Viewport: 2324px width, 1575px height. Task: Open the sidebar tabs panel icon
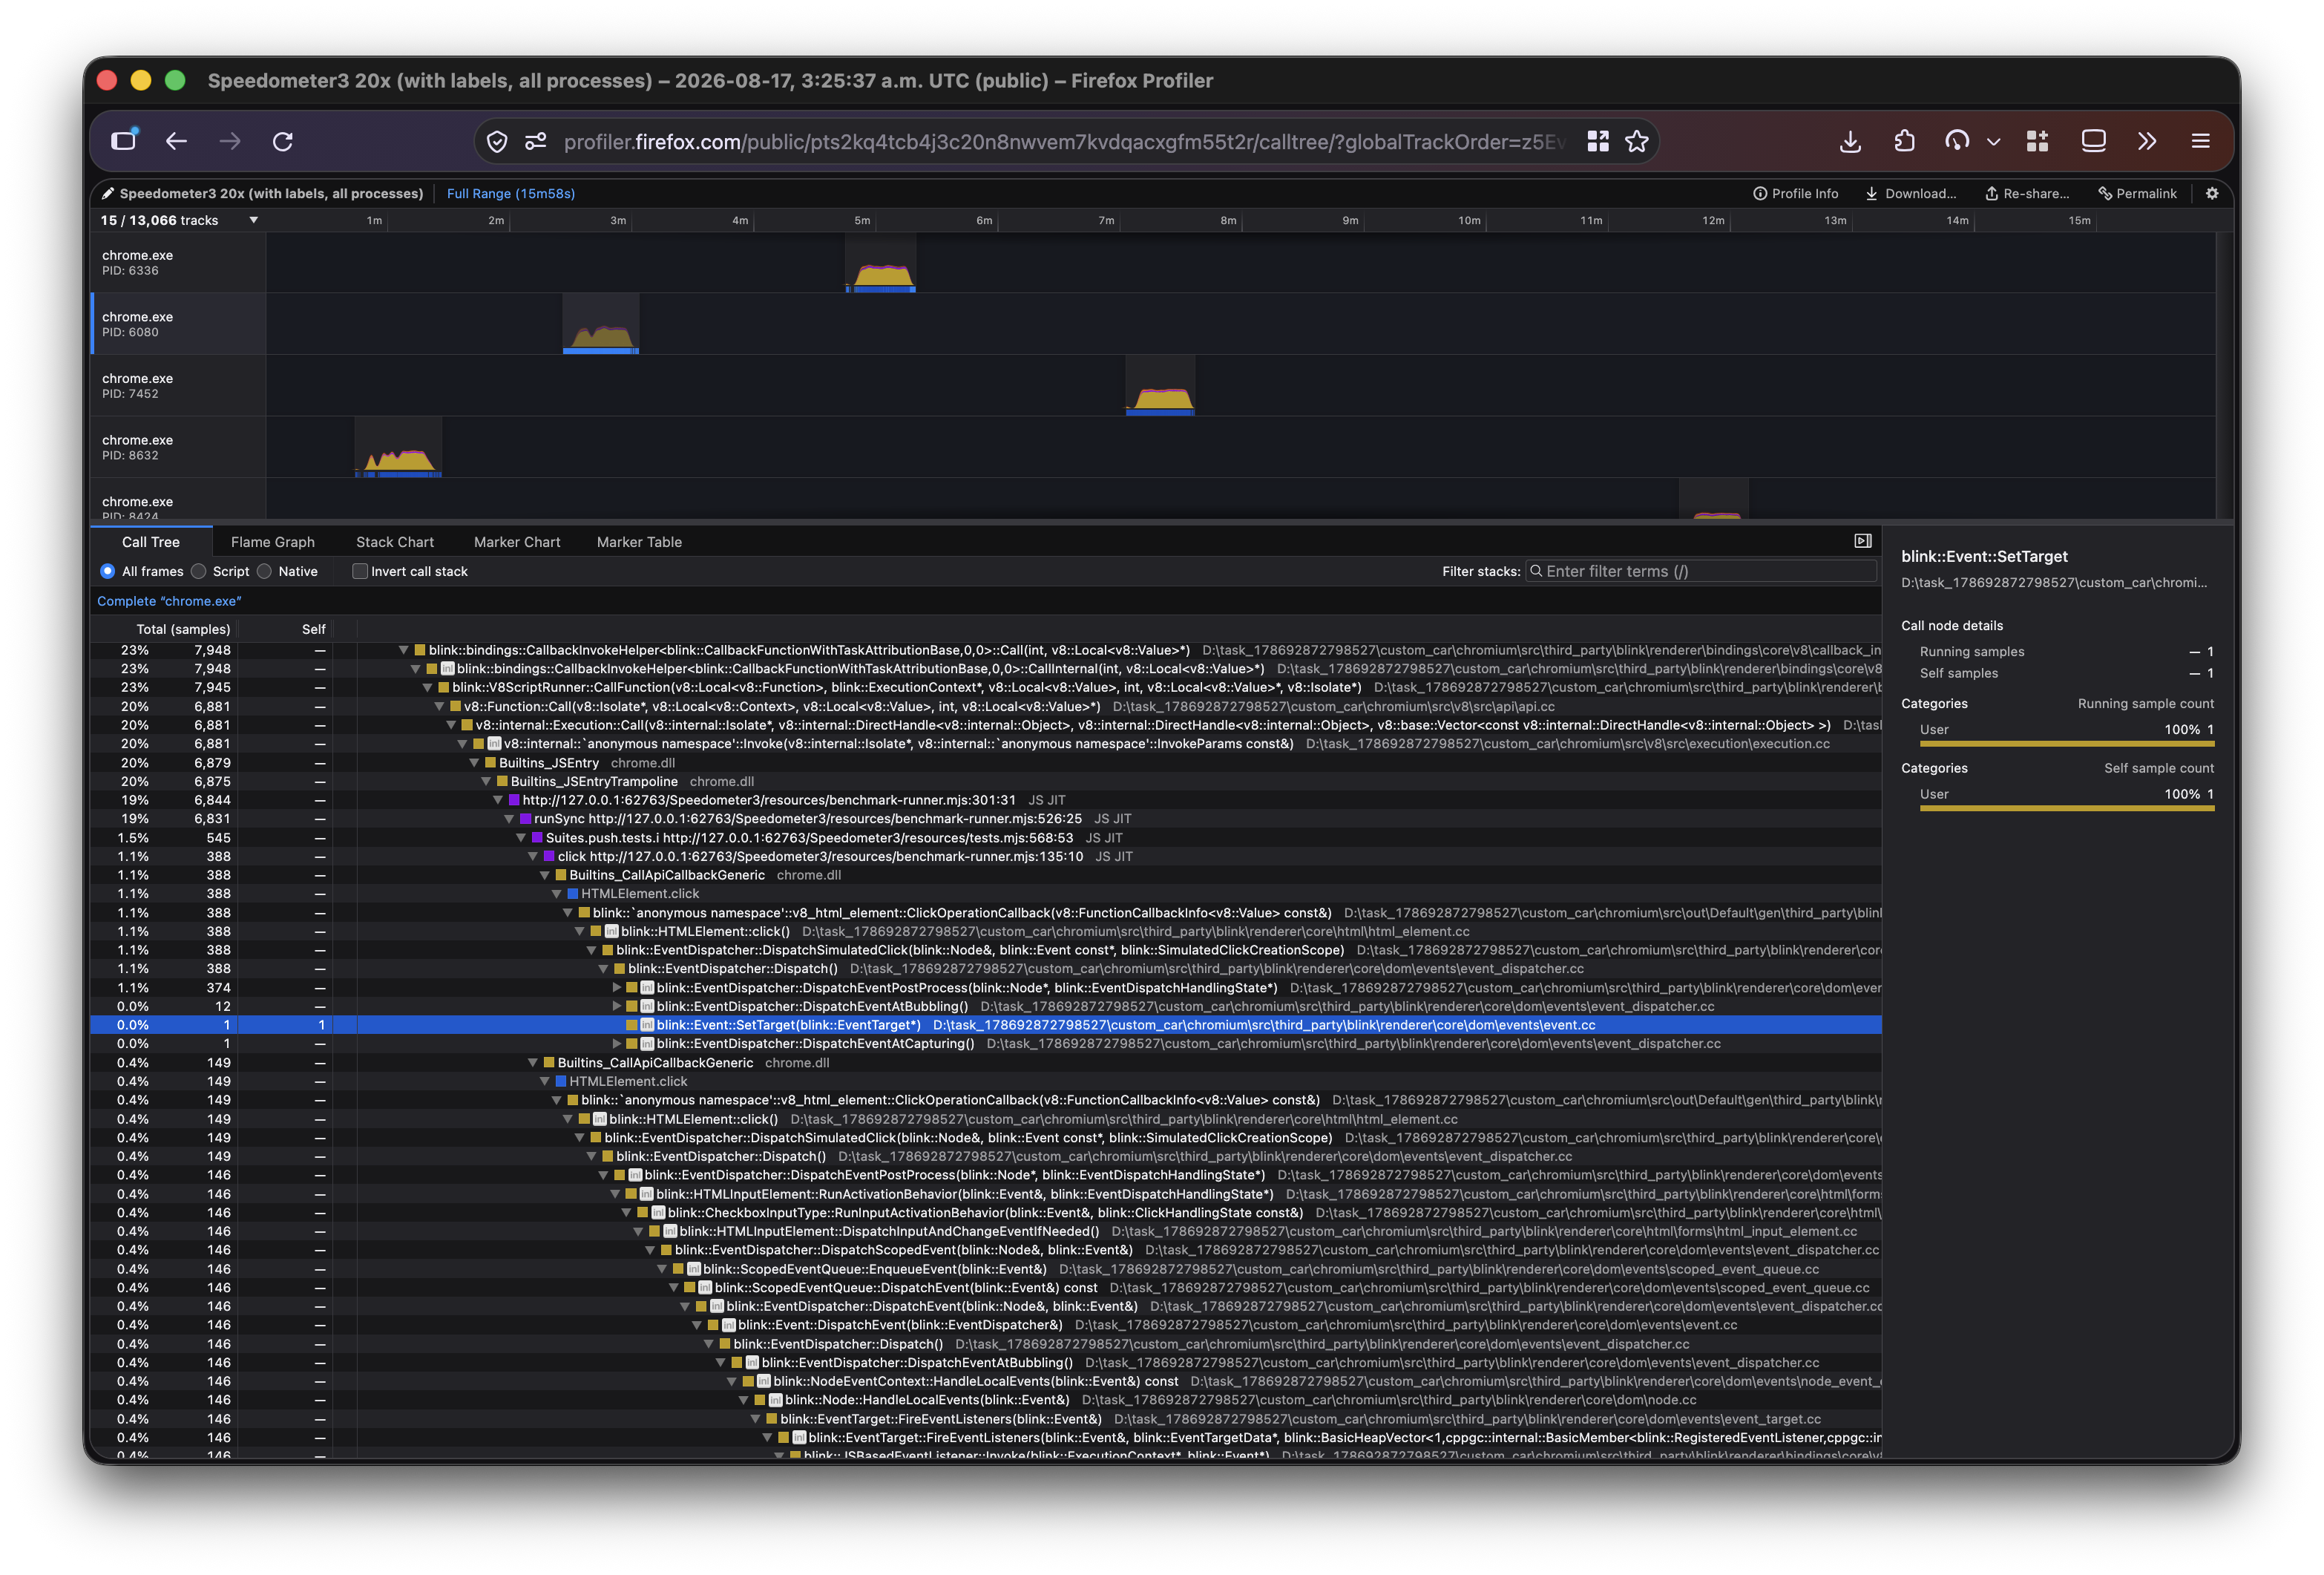tap(124, 140)
